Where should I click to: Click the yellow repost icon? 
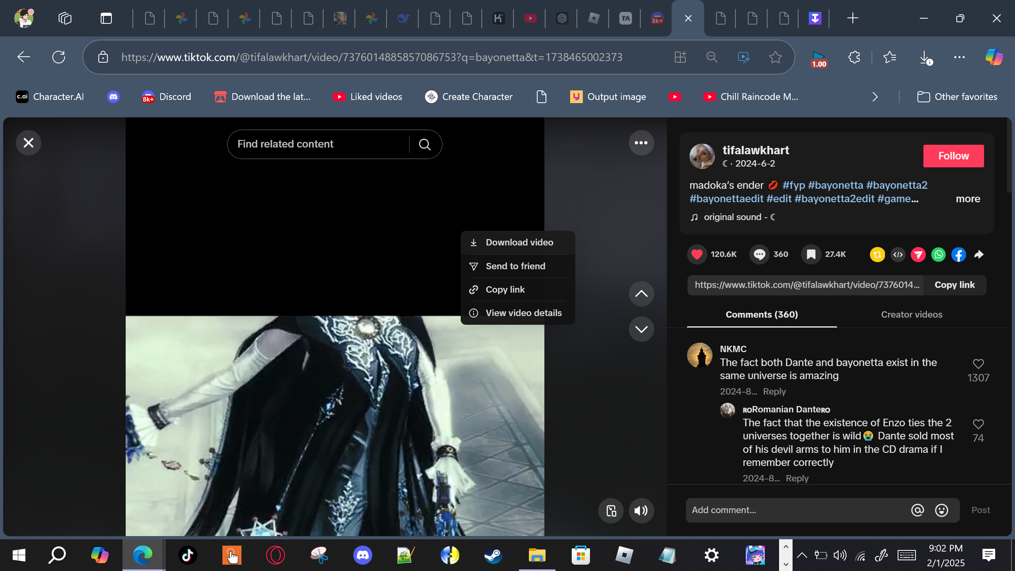click(x=877, y=255)
